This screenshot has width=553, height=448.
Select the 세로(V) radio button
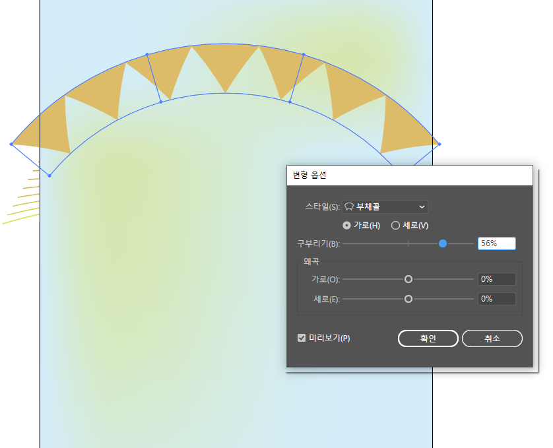[395, 226]
